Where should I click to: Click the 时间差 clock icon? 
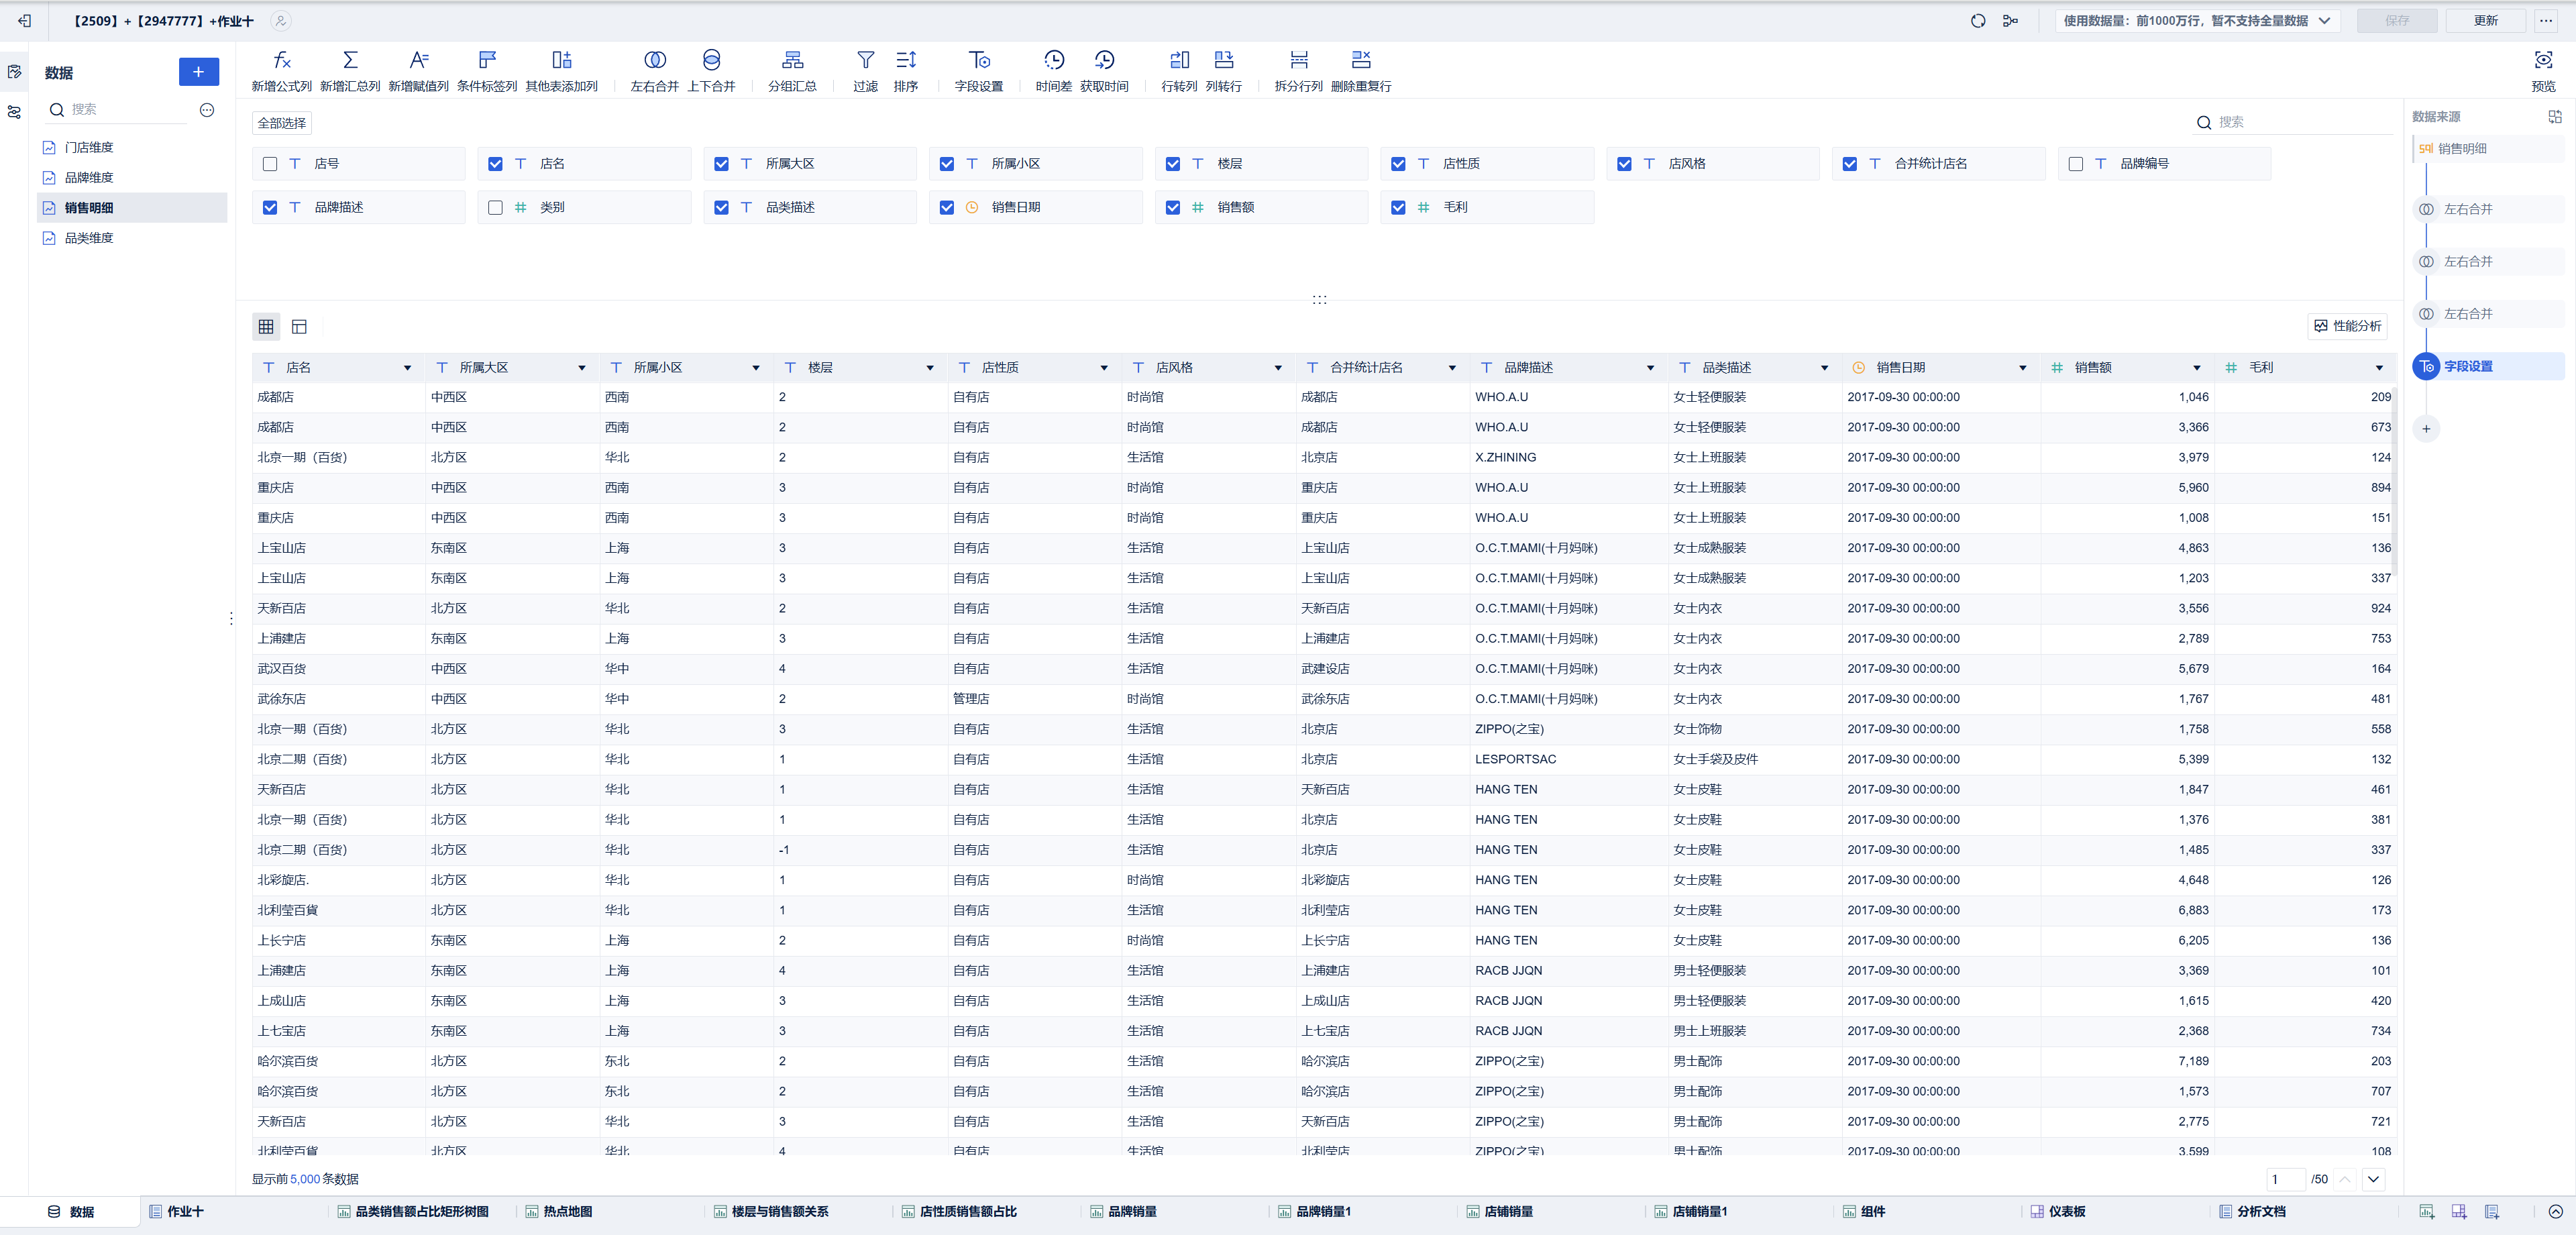(1053, 61)
